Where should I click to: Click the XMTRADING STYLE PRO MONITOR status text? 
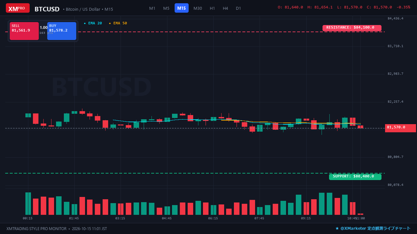click(36, 229)
